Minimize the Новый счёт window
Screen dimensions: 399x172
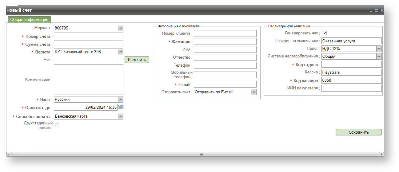tap(371, 11)
